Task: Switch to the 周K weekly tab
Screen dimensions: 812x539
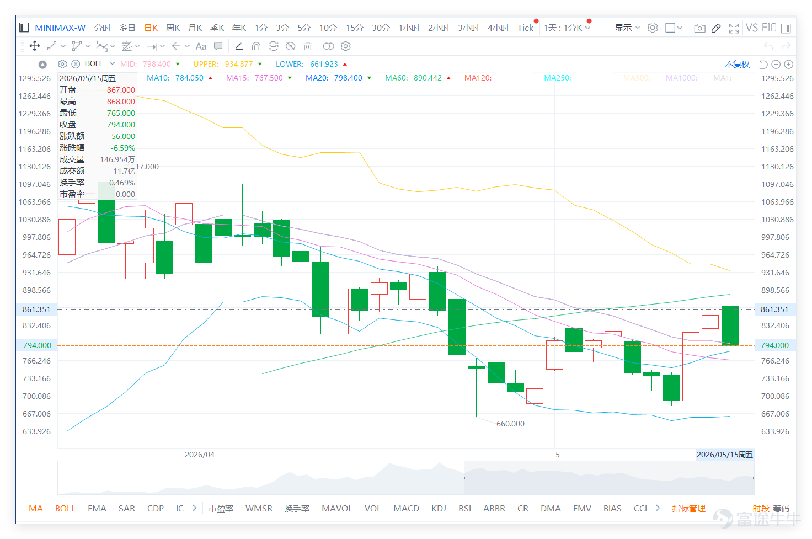Action: tap(173, 28)
